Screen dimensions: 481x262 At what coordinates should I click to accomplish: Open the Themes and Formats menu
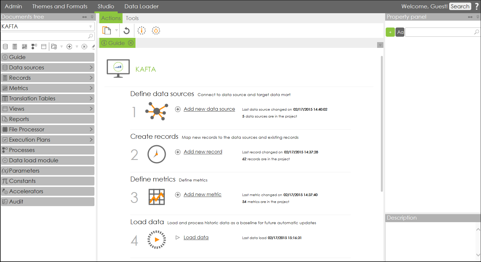[x=60, y=6]
